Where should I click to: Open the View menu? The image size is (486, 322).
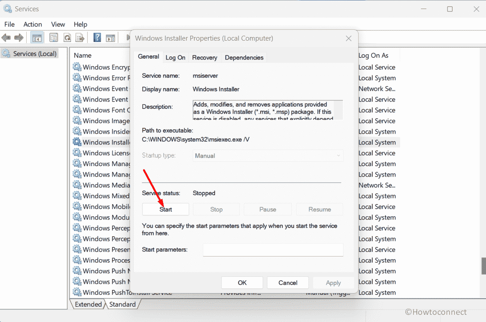point(58,24)
